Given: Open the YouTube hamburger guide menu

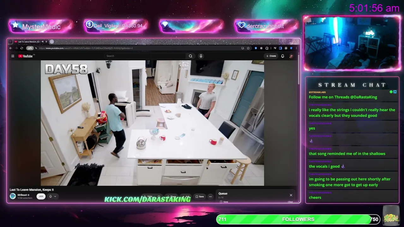Looking at the screenshot, I should (x=13, y=56).
